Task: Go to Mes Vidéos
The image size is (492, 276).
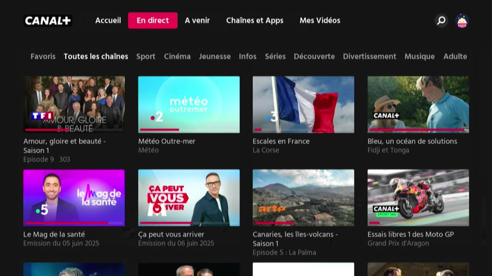Action: 320,20
